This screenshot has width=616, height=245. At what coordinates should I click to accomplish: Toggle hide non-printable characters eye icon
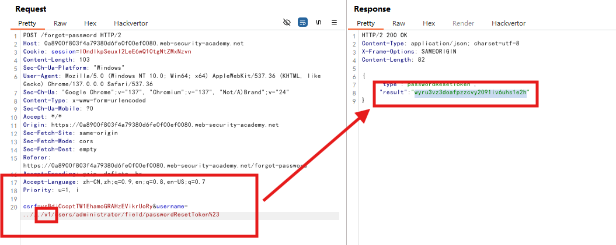287,22
